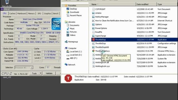Switch to the Graphics tab in CPU-Z

coord(48,14)
